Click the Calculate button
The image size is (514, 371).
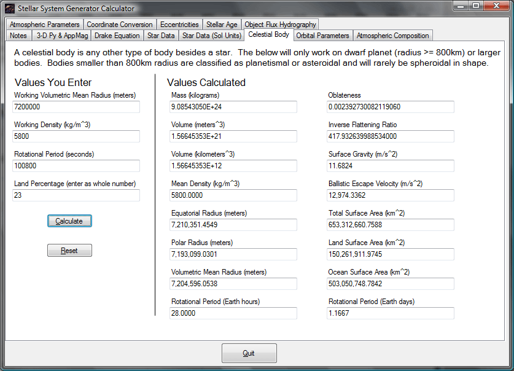(x=69, y=221)
